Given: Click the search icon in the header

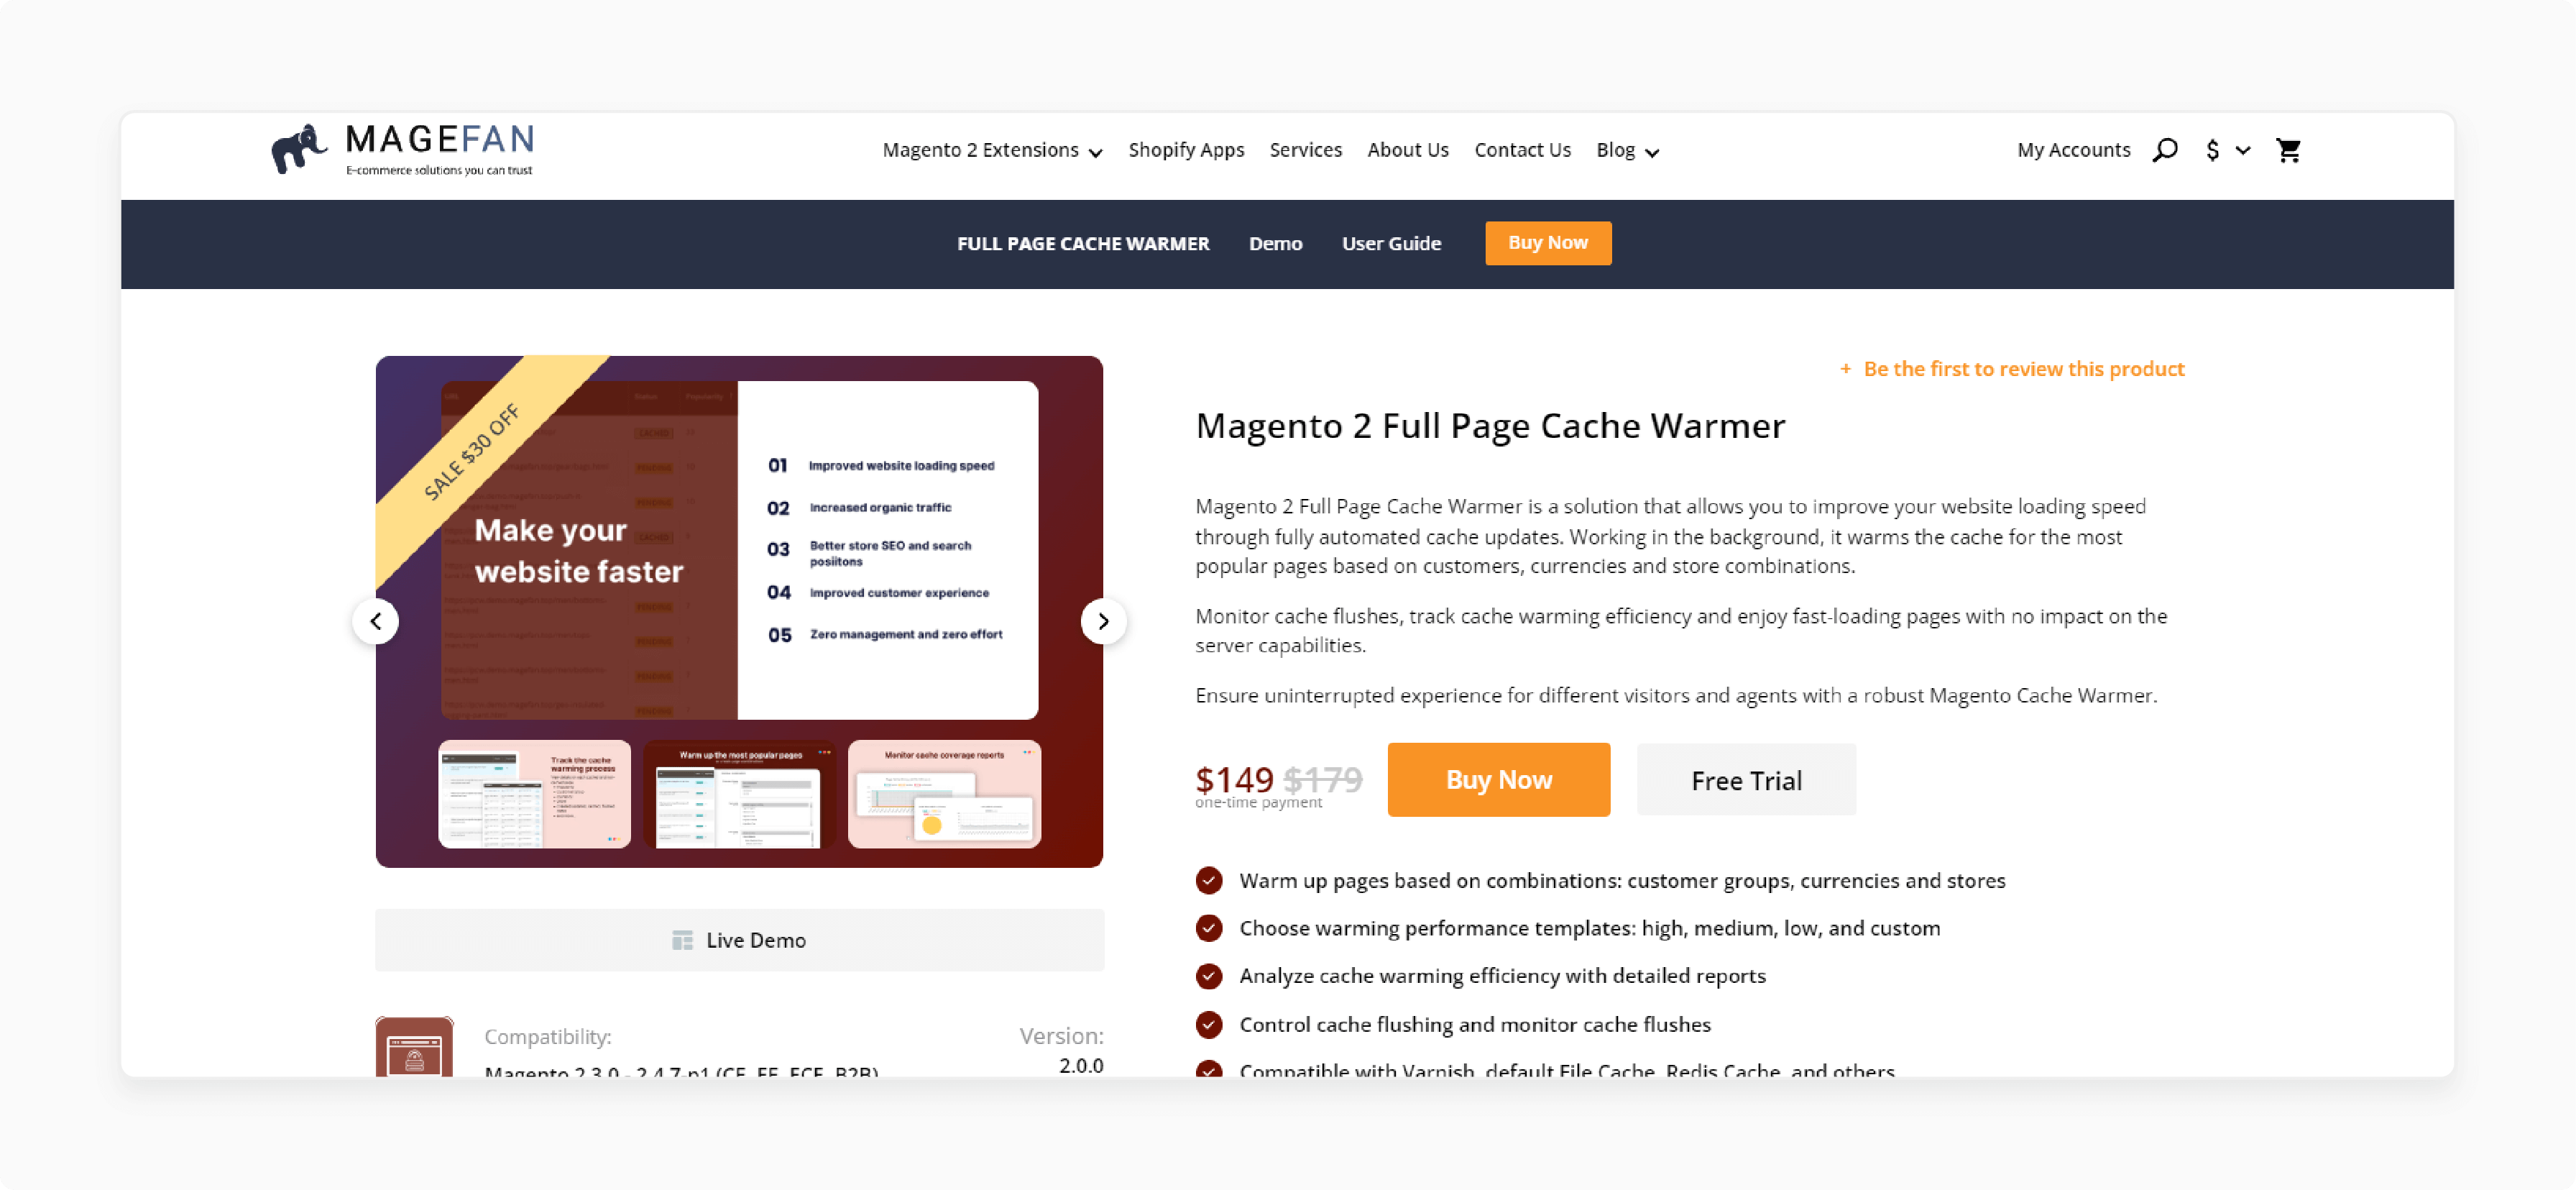Looking at the screenshot, I should tap(2168, 150).
